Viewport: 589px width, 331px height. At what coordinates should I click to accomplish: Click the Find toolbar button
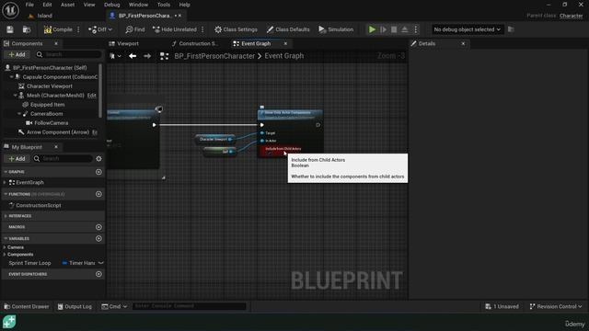tap(135, 29)
